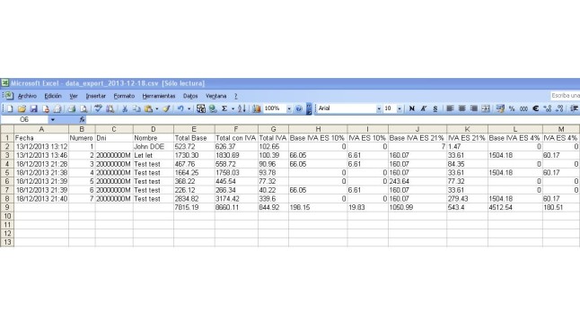Merge and center cells
Screen dimensions: 580x328
[486, 108]
